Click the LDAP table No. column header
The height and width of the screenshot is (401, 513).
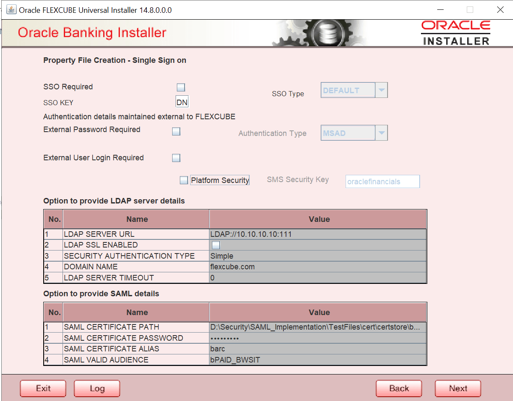(54, 219)
